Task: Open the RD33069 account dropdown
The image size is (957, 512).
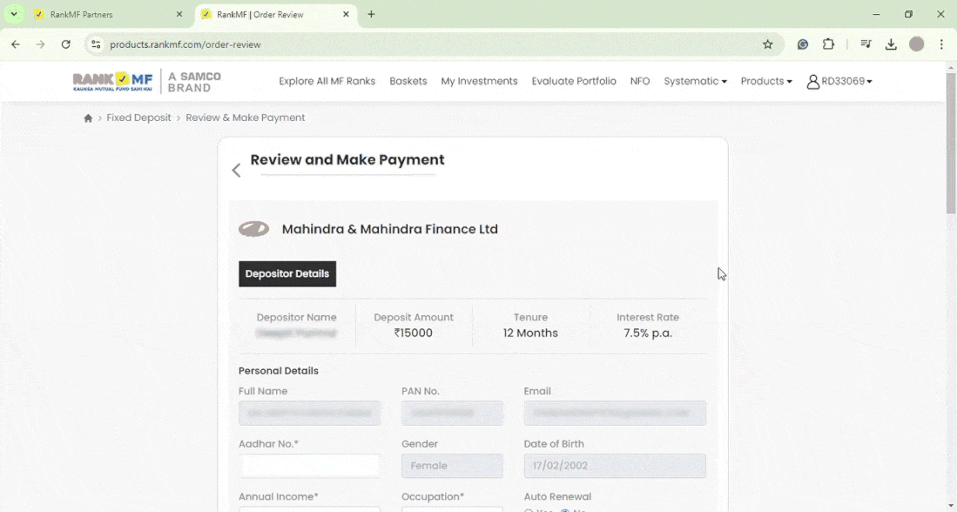Action: [x=839, y=81]
